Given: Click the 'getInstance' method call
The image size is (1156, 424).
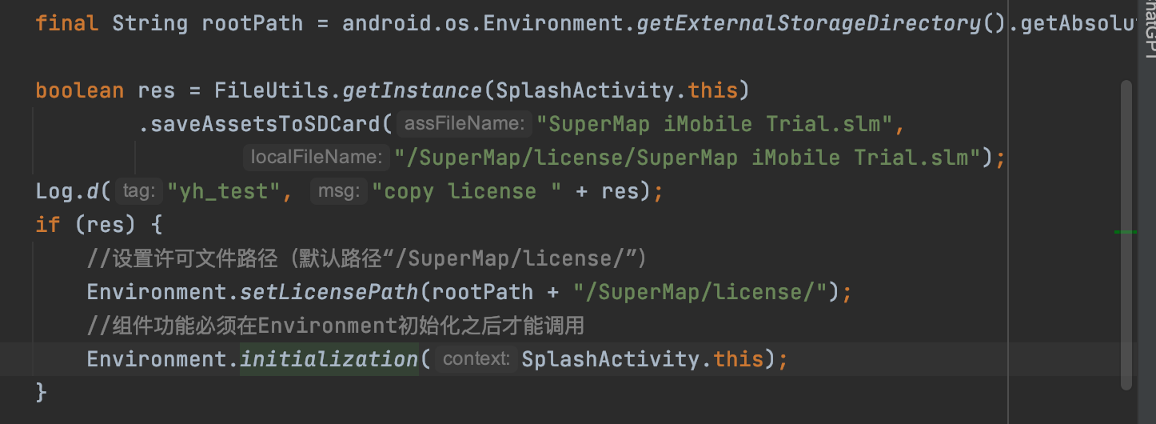Looking at the screenshot, I should coord(413,90).
